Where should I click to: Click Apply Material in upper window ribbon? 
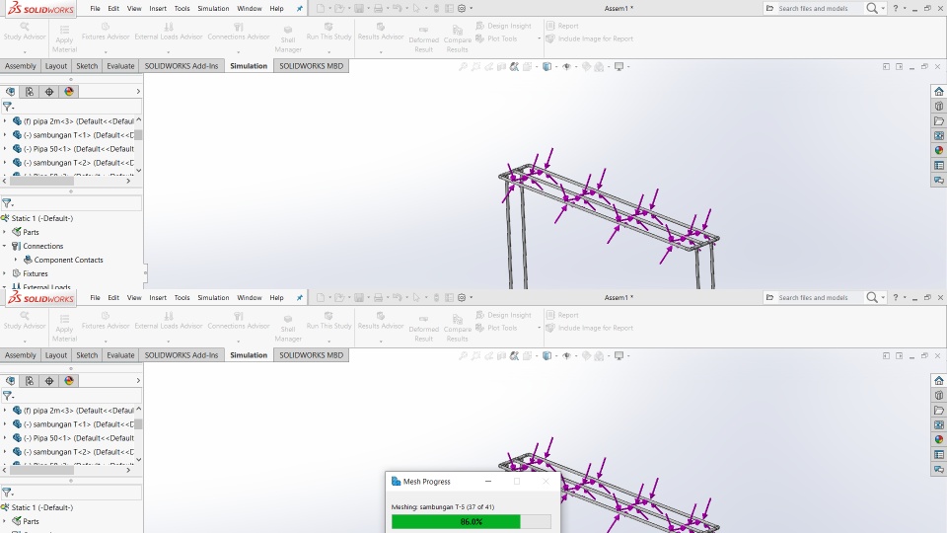pos(64,39)
